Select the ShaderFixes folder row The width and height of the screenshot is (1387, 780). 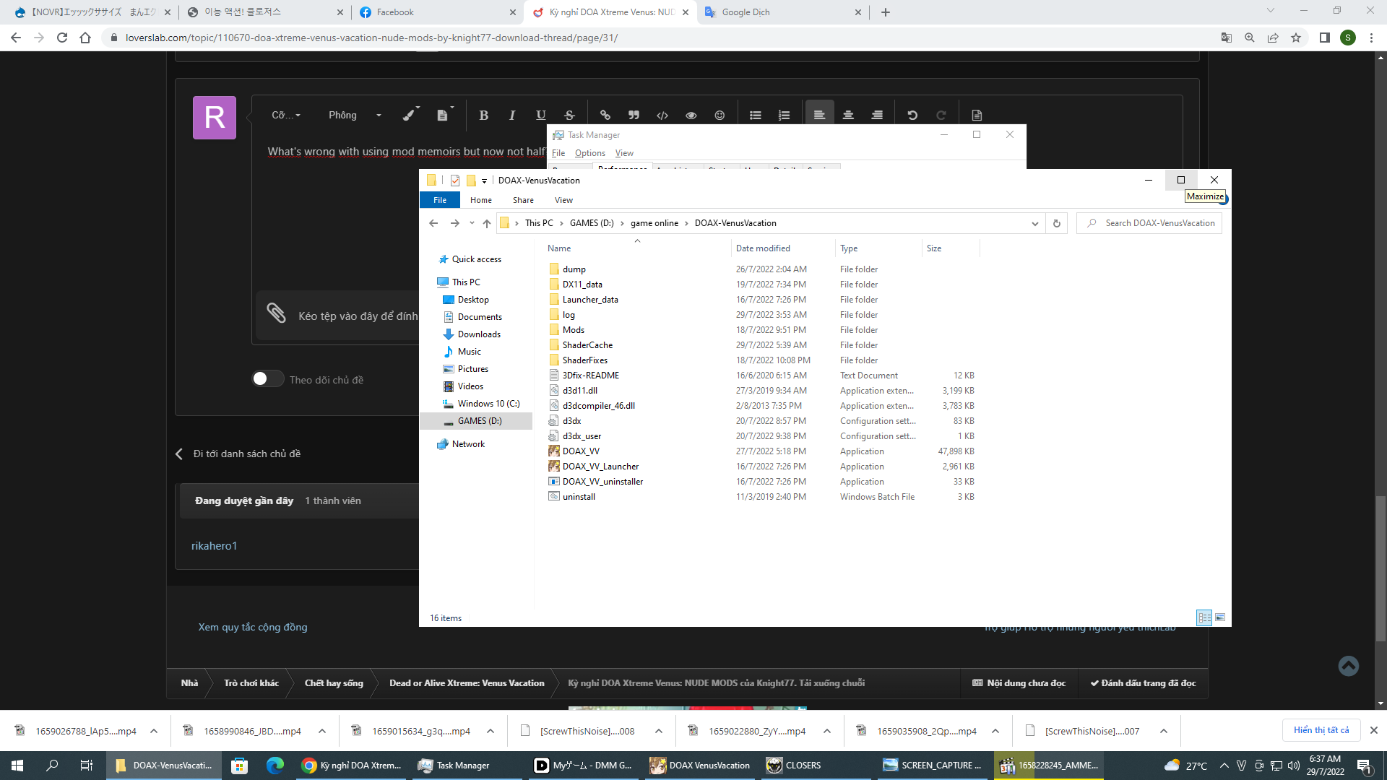coord(761,360)
